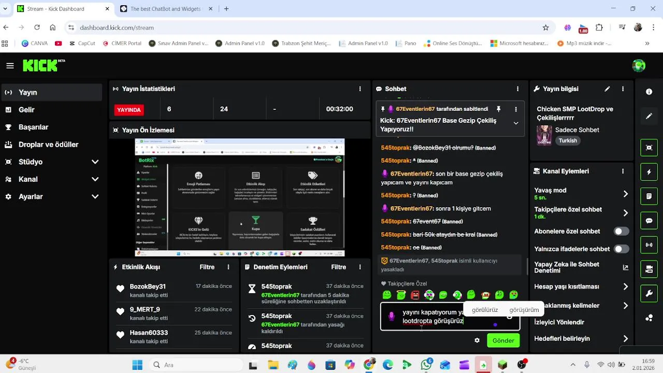Viewport: 663px width, 373px height.
Task: Open the Etkinlik Akışı three-dot menu
Action: coord(228,267)
